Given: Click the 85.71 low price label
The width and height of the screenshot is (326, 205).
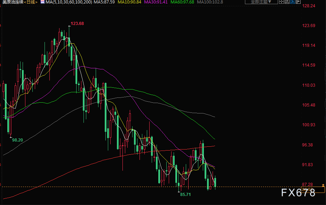Looking at the screenshot, I should pos(185,195).
